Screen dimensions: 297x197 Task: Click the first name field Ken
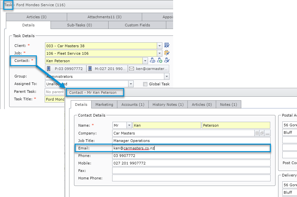point(167,125)
